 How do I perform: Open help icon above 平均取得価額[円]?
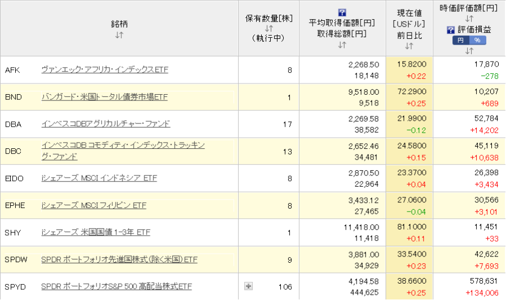coord(342,12)
